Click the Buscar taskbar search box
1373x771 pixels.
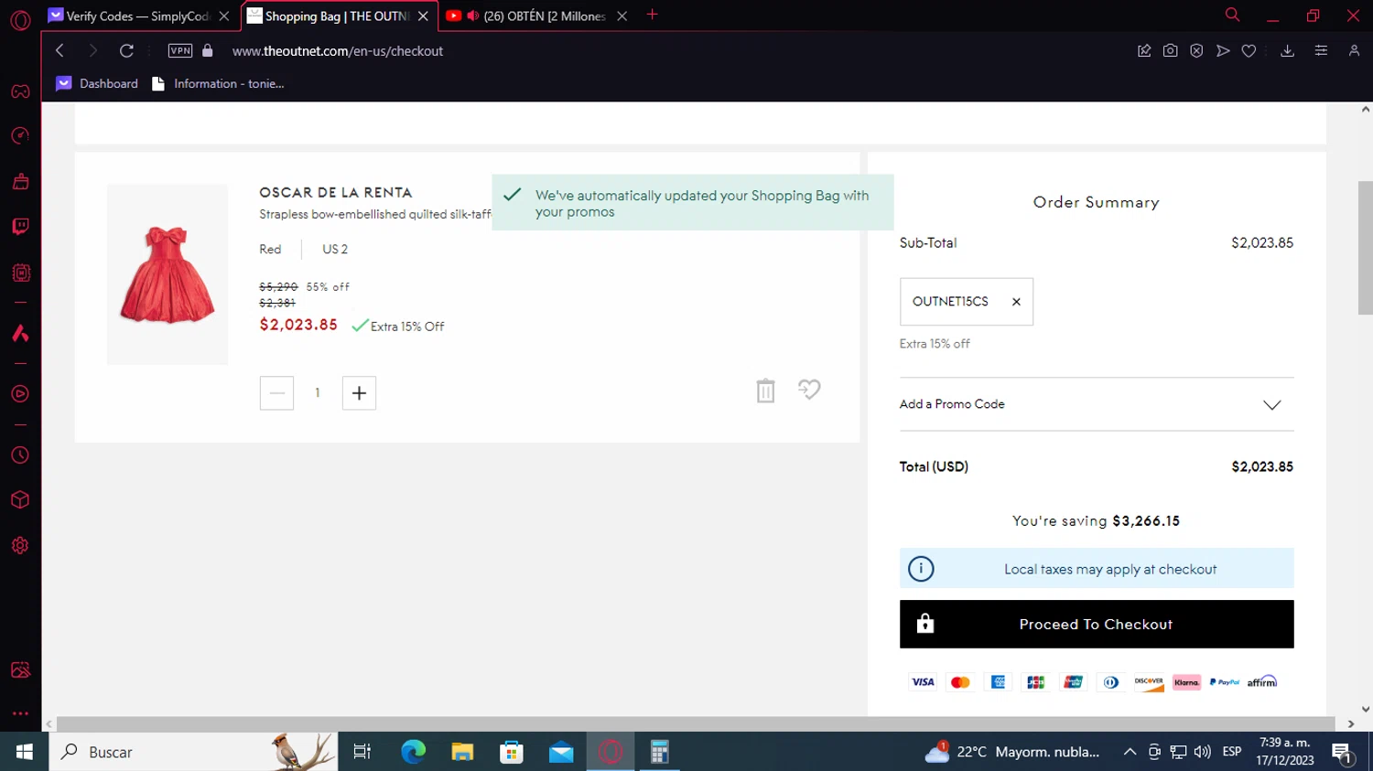tap(193, 752)
